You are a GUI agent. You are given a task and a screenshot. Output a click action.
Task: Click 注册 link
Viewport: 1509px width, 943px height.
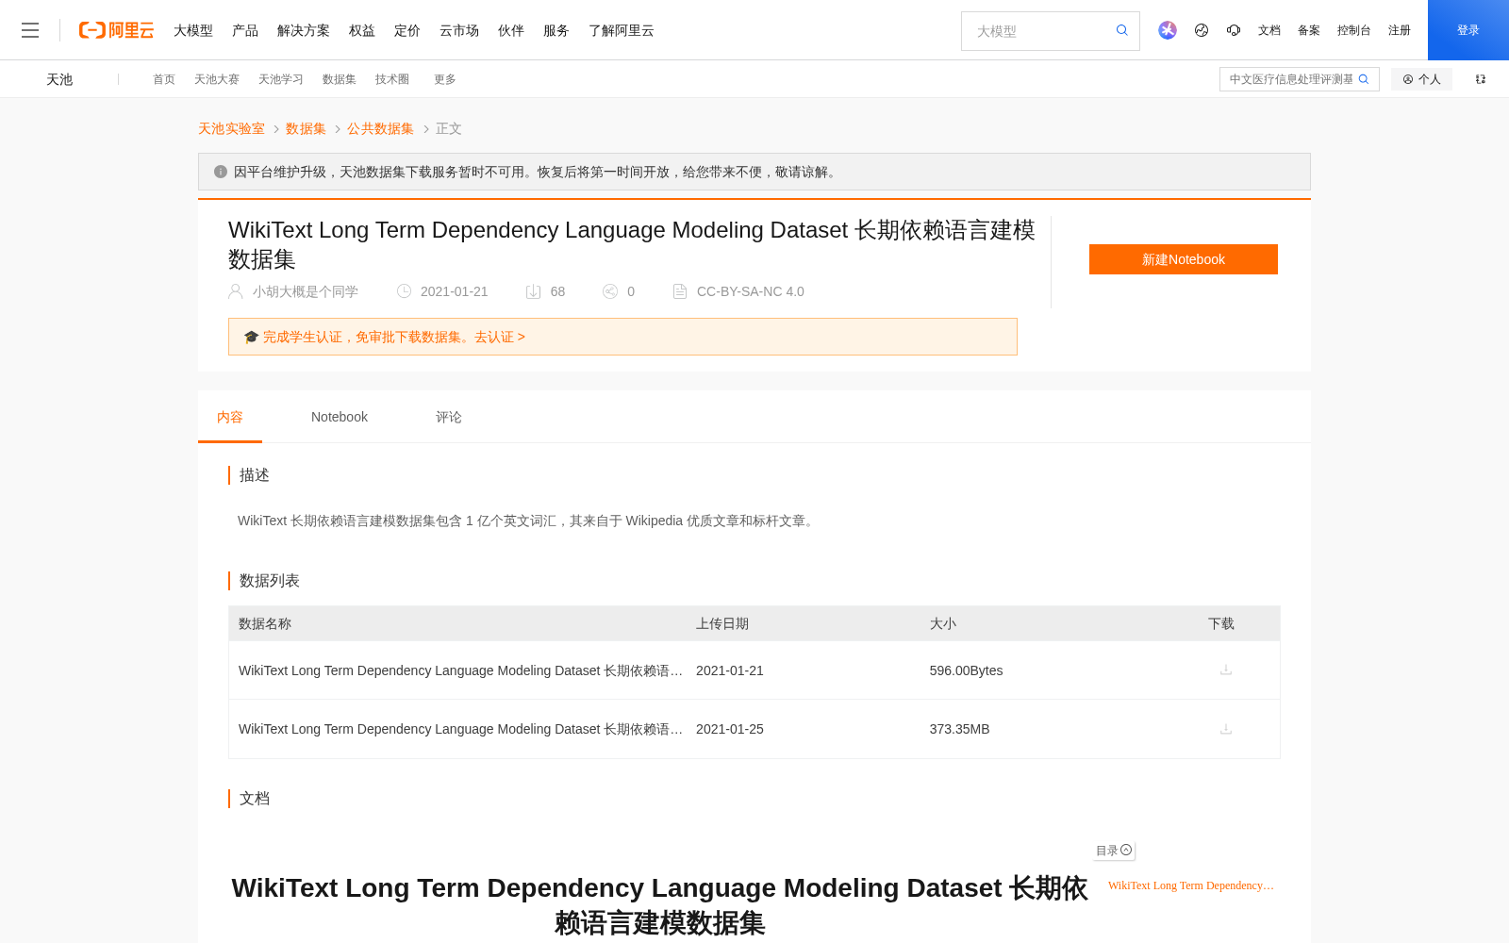point(1400,30)
